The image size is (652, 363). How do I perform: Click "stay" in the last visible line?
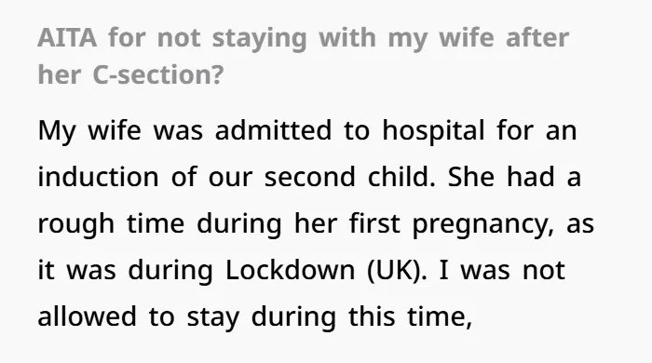click(x=213, y=318)
